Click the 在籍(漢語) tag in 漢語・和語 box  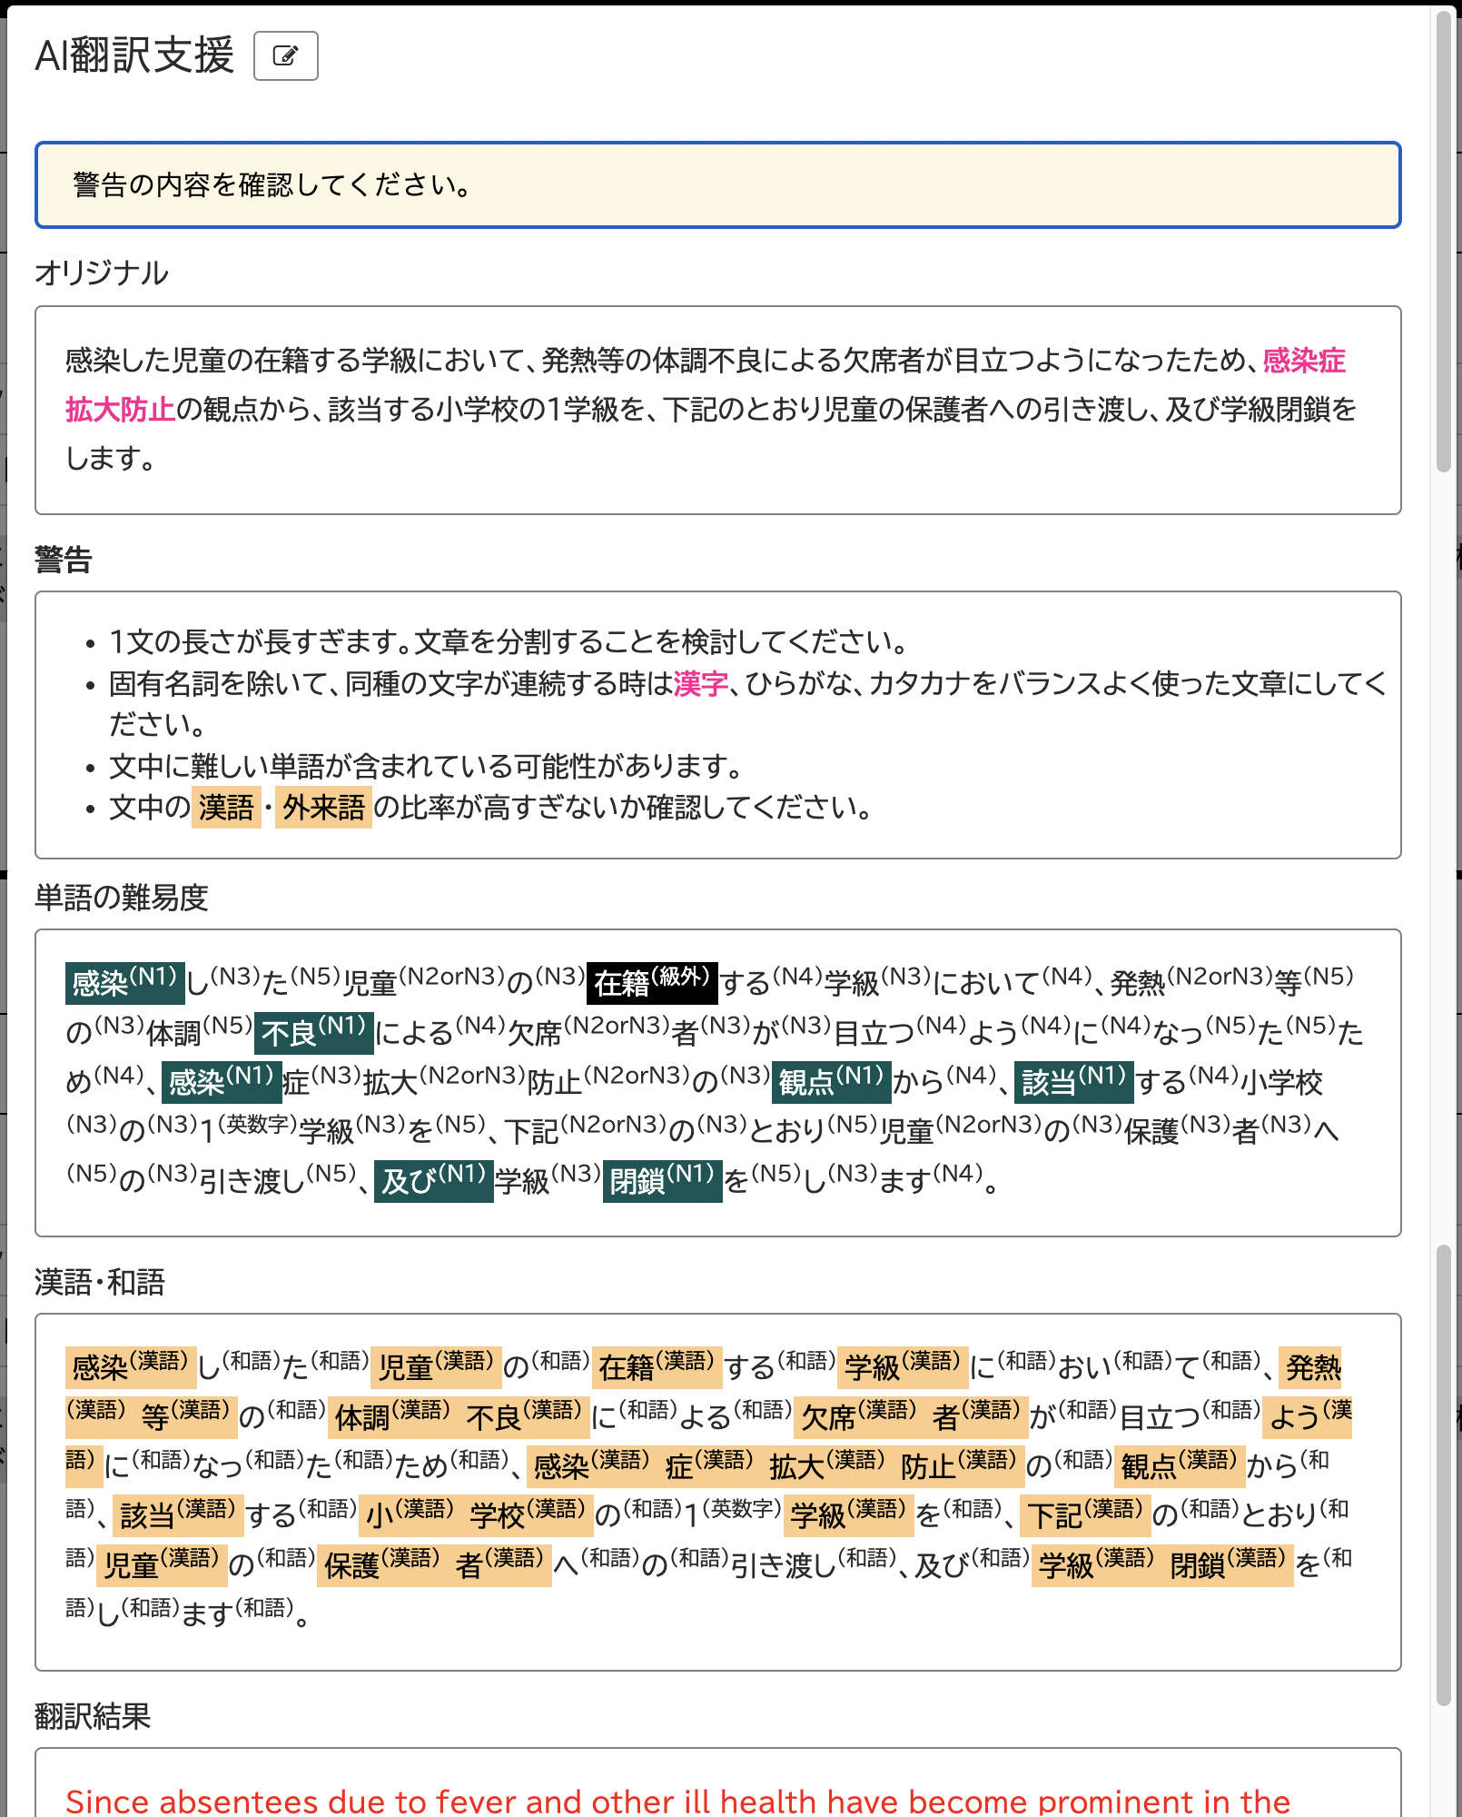[x=657, y=1366]
